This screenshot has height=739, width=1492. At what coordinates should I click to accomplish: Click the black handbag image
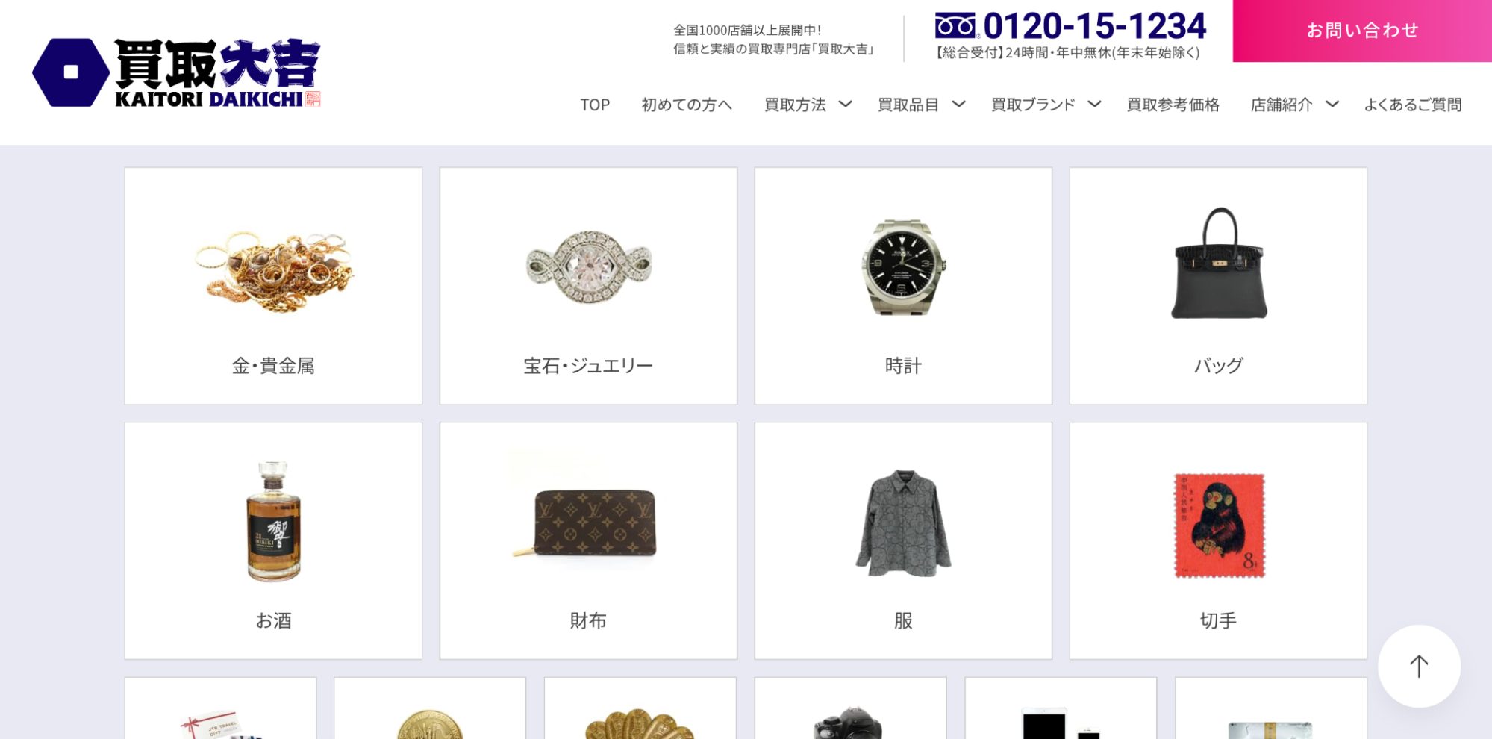tap(1218, 263)
